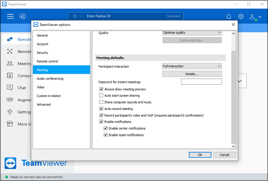The image size is (268, 181).
Task: Select Audio conferencing in options list
Action: [50, 79]
